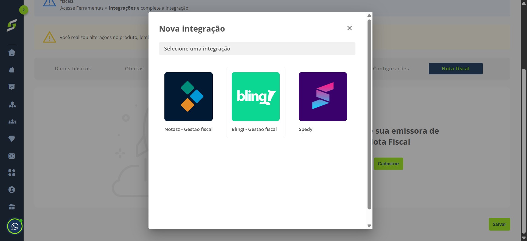Viewport: 527px width, 241px height.
Task: Click the dialog vertical scrollbar thumb
Action: tap(369, 114)
